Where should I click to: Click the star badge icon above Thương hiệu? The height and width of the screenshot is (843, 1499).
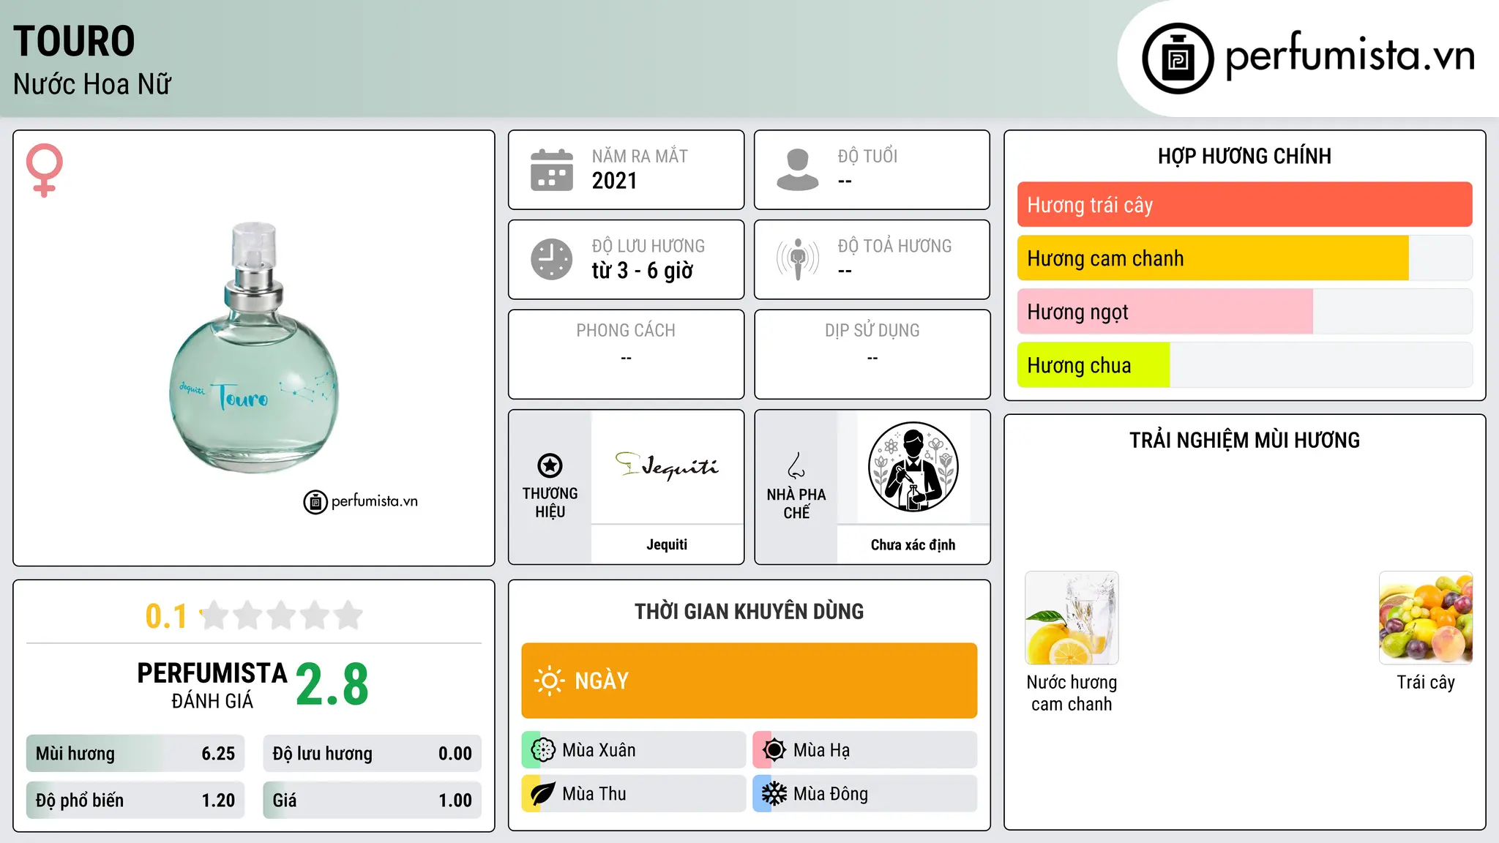550,465
